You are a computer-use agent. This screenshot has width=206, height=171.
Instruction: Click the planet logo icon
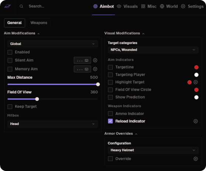point(7,6)
